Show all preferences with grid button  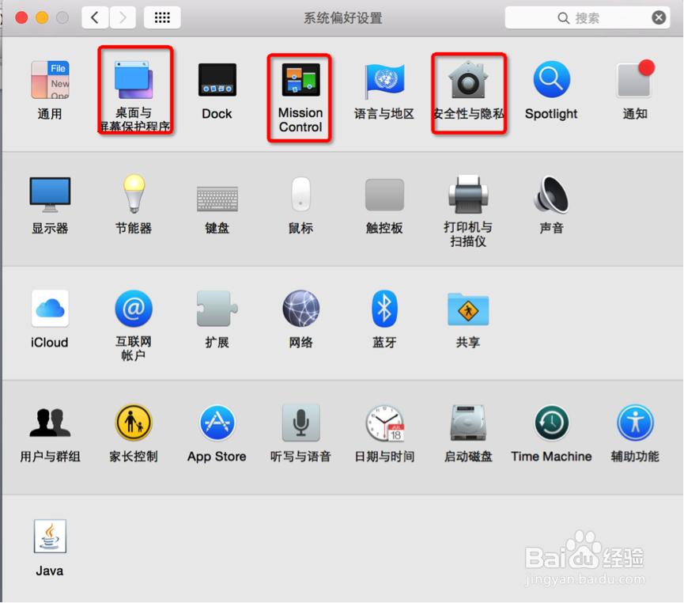162,17
